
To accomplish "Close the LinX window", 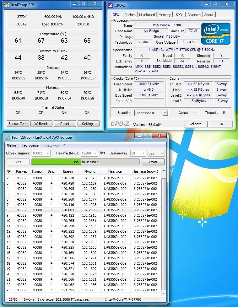I will pyautogui.click(x=159, y=136).
